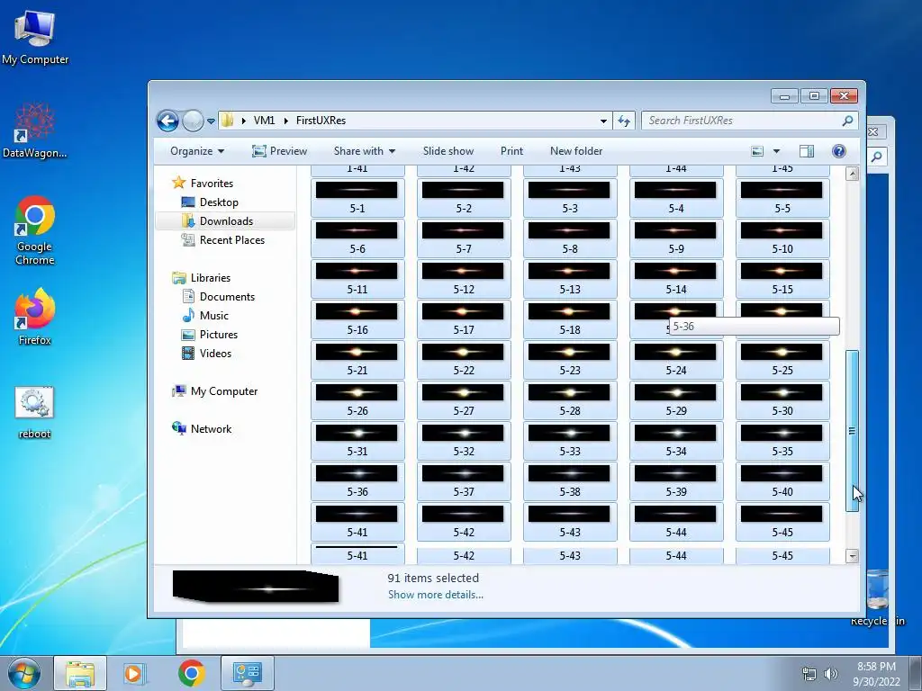Viewport: 922px width, 691px height.
Task: Open the Share with menu
Action: (364, 151)
